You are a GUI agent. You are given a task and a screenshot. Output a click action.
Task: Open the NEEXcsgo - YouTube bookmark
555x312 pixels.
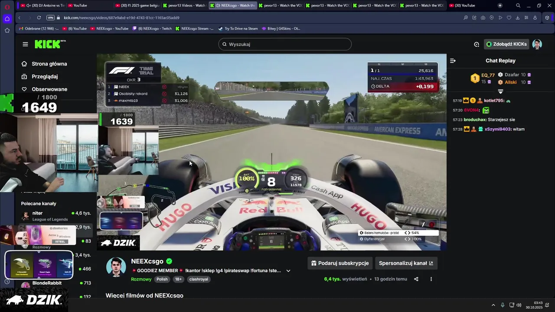[109, 29]
